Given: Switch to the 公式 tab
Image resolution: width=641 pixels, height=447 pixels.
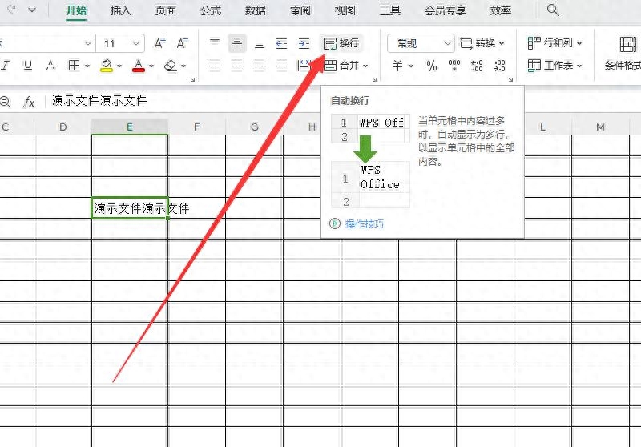Looking at the screenshot, I should click(x=211, y=10).
